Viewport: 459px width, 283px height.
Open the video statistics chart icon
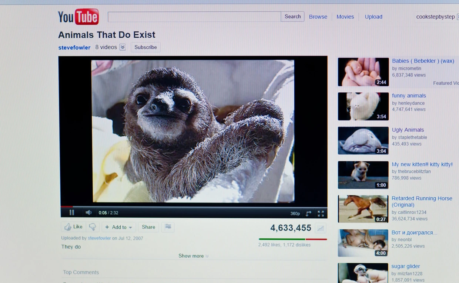point(321,228)
